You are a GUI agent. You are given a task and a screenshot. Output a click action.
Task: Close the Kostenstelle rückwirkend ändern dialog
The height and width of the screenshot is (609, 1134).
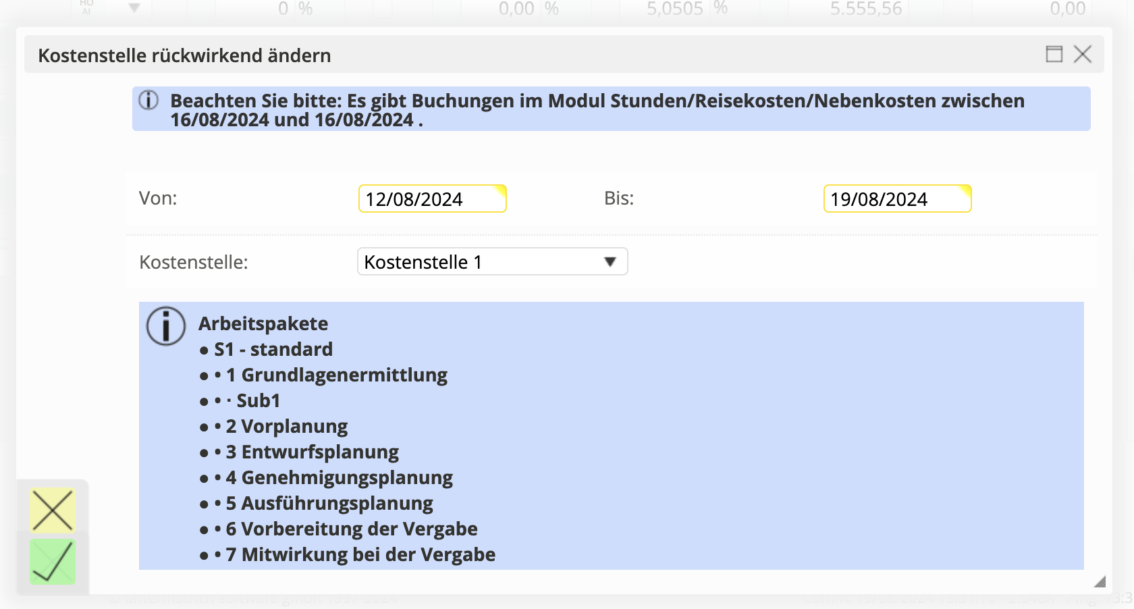pyautogui.click(x=1083, y=54)
